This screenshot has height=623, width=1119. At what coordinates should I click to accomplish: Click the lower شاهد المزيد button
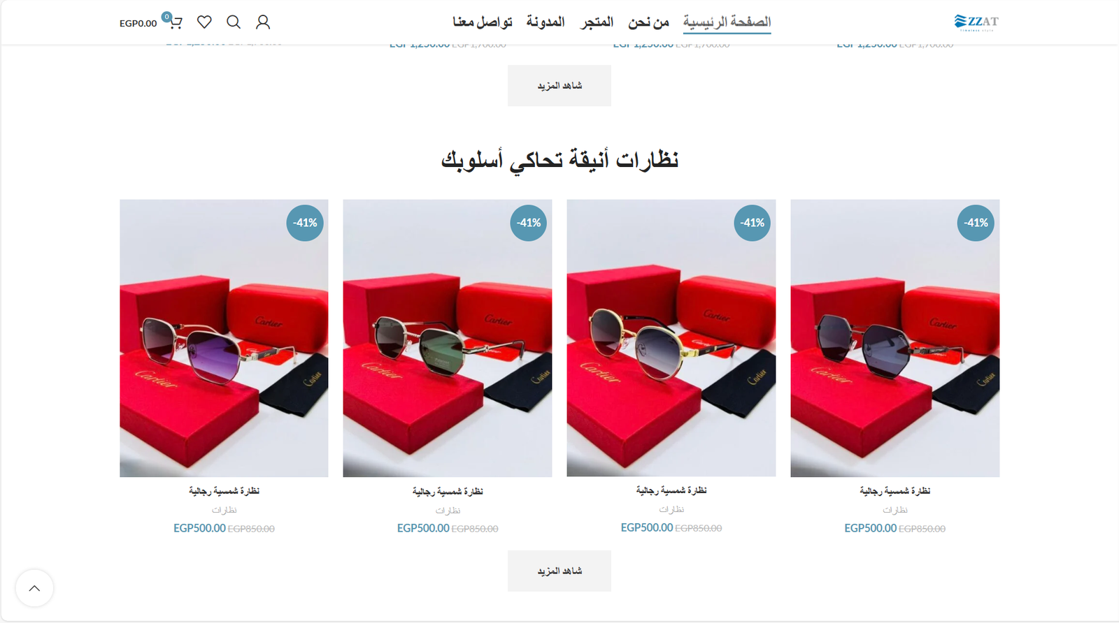pos(559,571)
